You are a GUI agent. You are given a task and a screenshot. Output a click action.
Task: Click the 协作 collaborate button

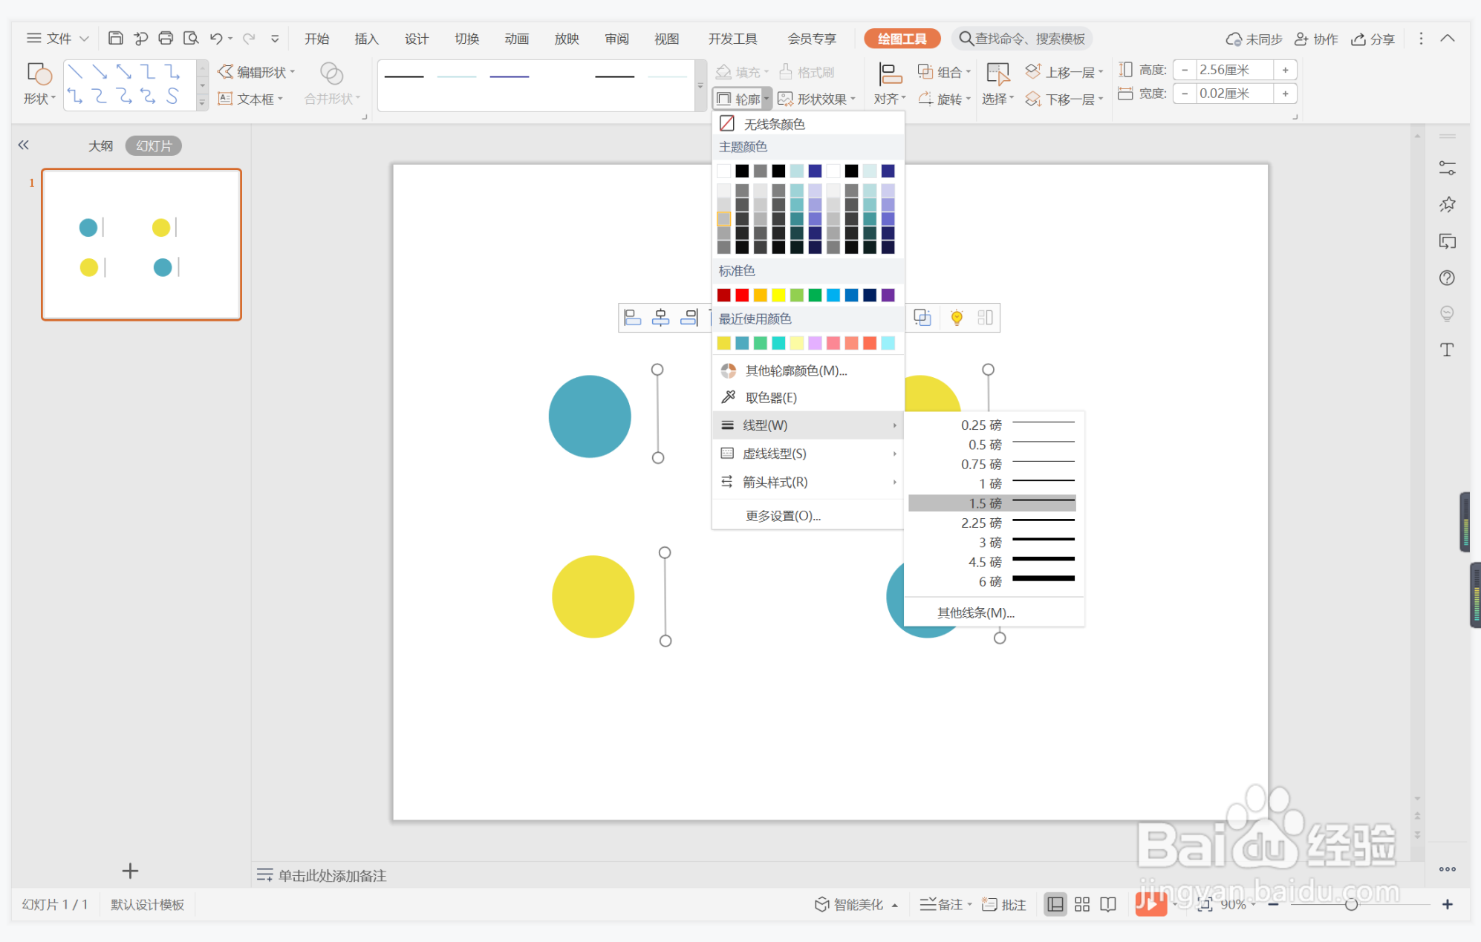coord(1315,39)
